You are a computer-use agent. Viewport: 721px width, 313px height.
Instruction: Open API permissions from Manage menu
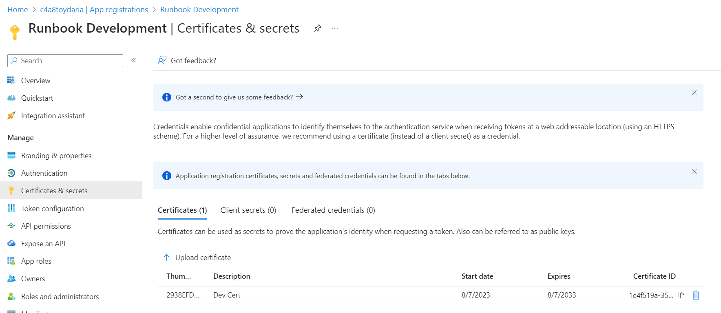tap(46, 226)
